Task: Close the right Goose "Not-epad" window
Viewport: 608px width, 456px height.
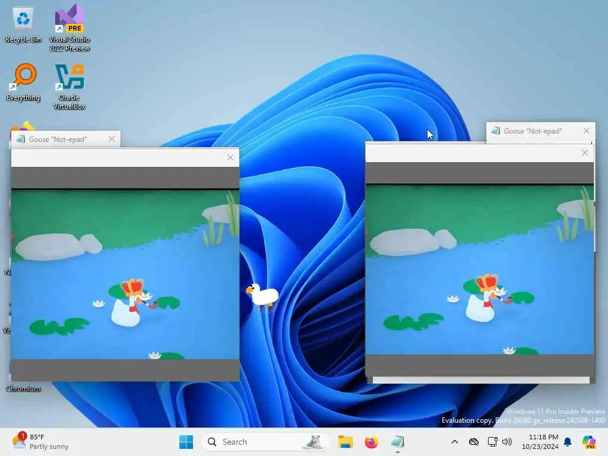Action: point(586,131)
